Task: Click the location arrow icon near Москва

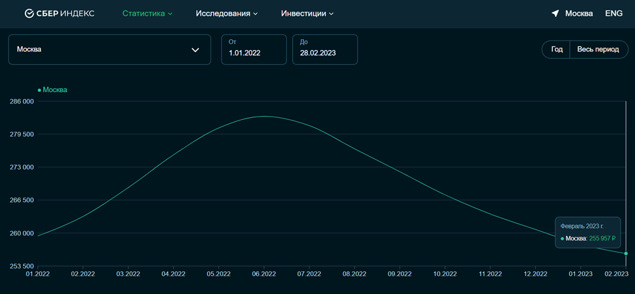Action: pyautogui.click(x=555, y=13)
